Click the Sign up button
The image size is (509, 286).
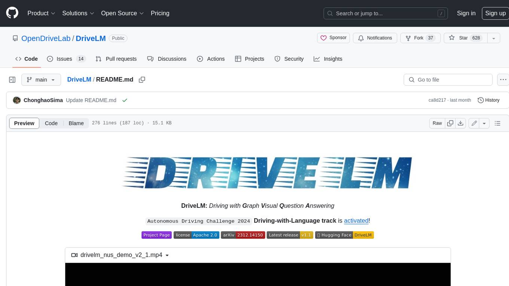(x=495, y=13)
